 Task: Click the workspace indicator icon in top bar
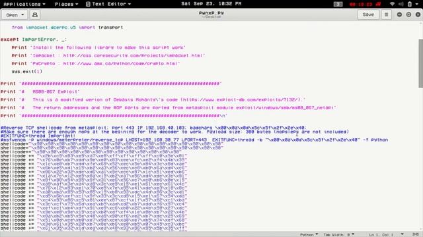pos(338,4)
